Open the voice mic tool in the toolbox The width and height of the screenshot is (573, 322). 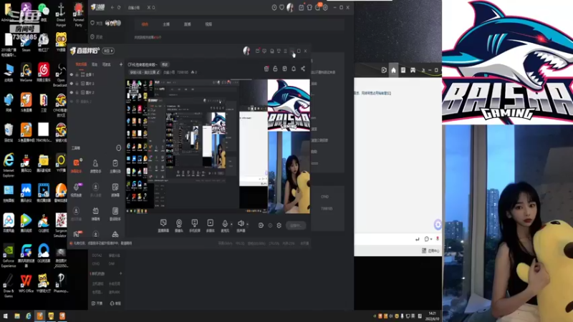coord(76,190)
